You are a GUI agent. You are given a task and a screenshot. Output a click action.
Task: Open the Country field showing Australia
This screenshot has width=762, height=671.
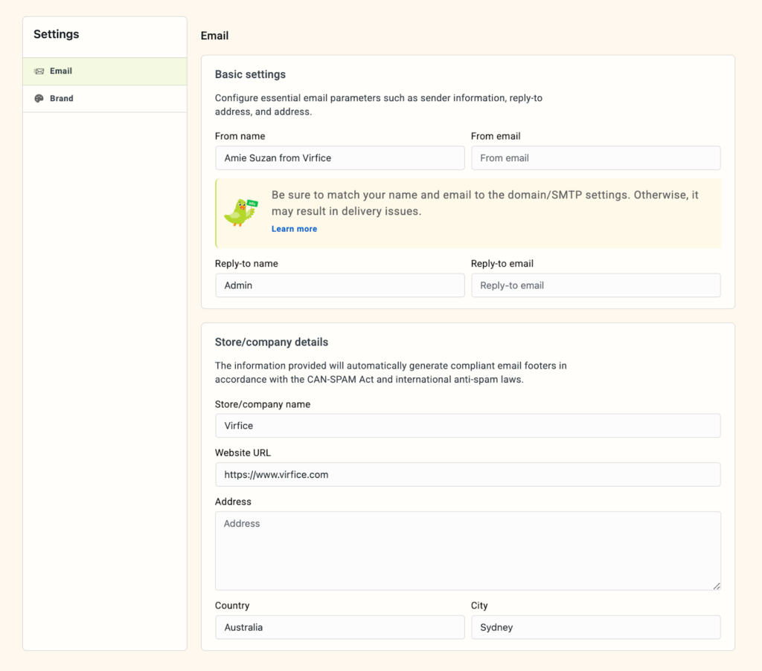(339, 627)
